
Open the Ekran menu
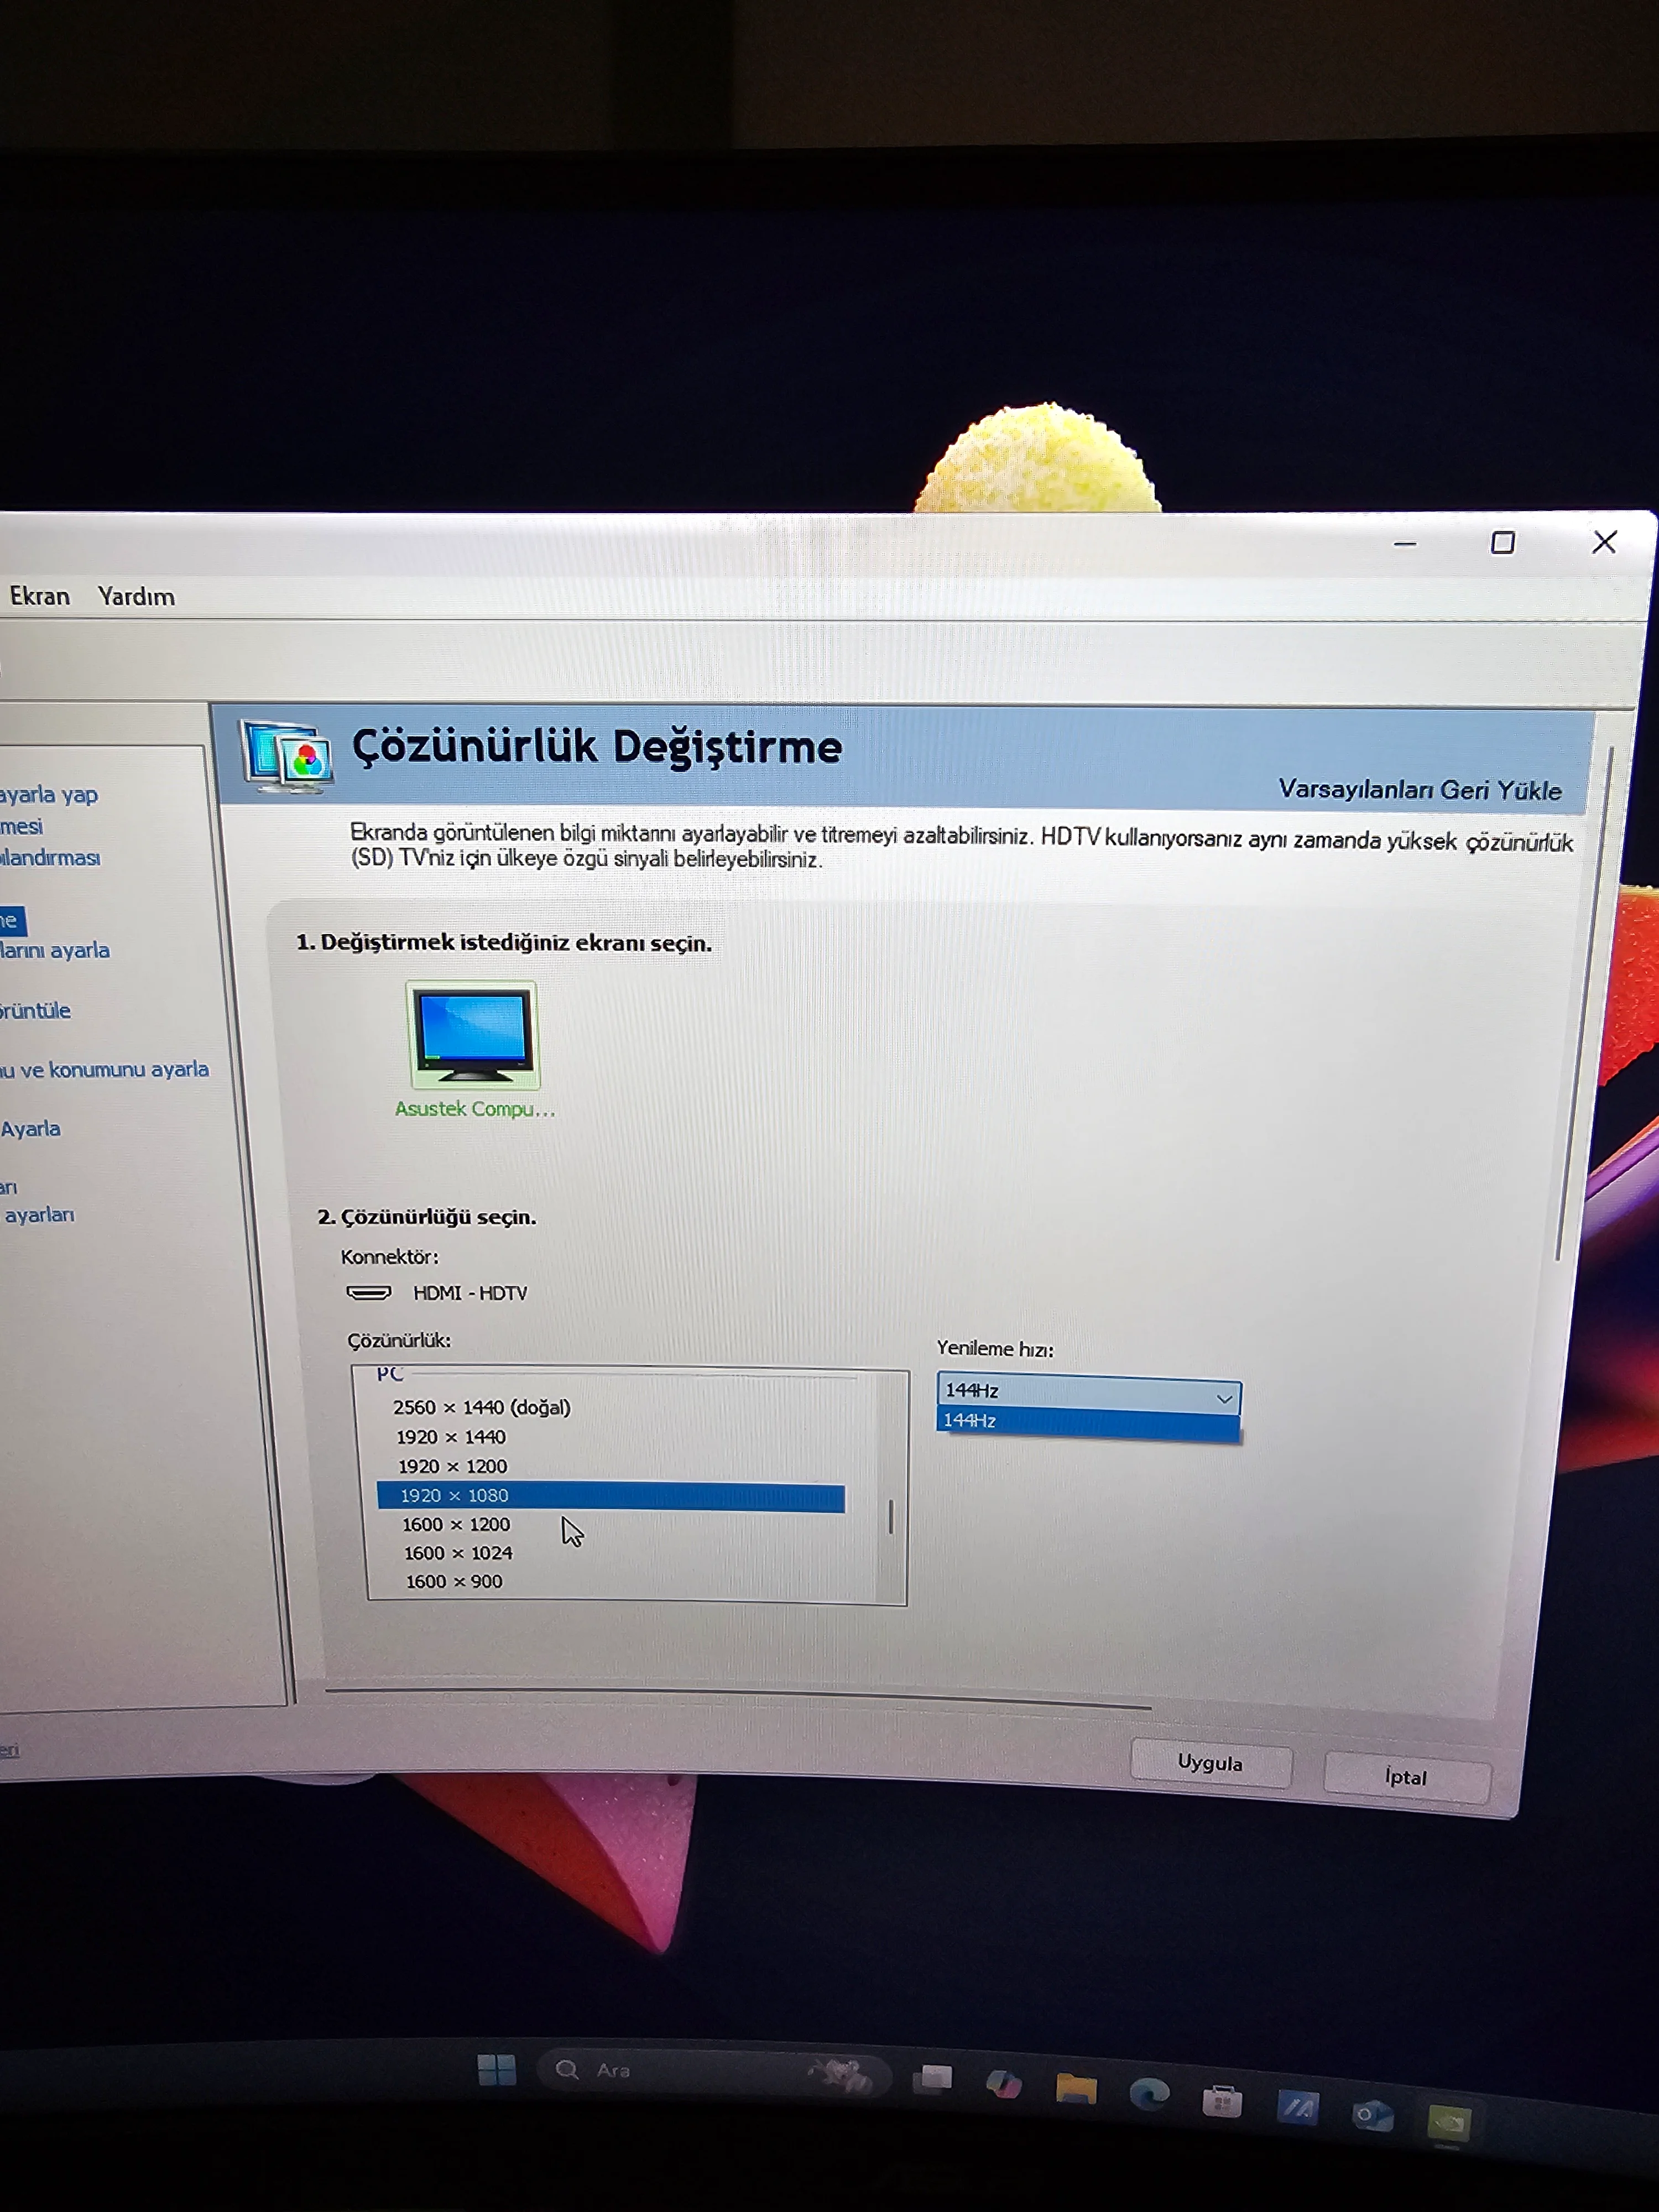(40, 596)
